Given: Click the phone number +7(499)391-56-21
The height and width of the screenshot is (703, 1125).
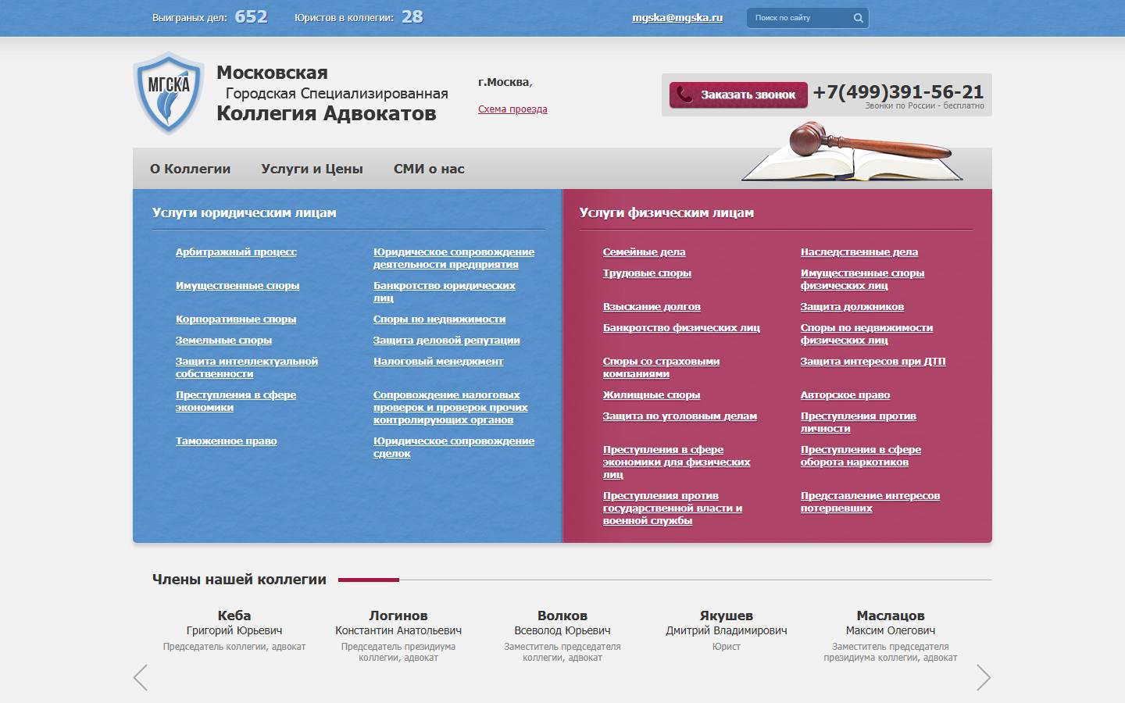Looking at the screenshot, I should (x=898, y=91).
